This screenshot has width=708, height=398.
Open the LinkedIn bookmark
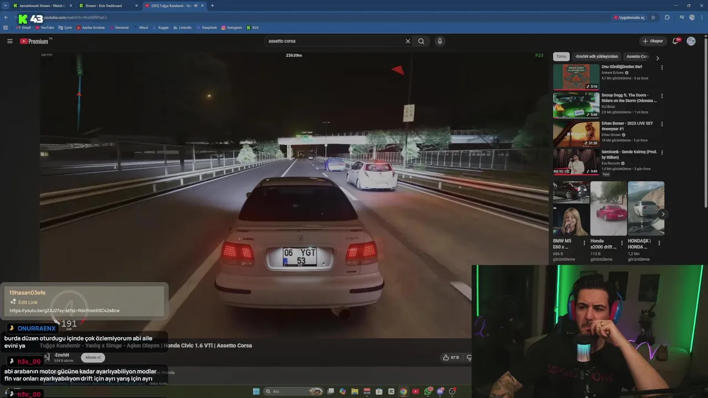183,27
